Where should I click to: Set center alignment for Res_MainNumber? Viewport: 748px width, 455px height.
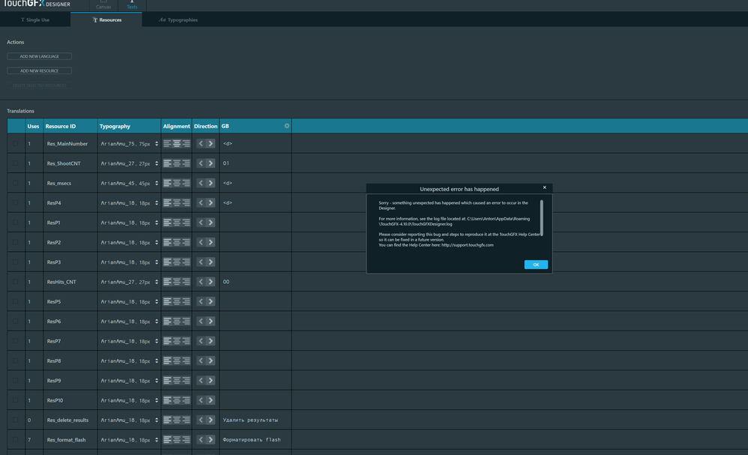[x=176, y=144]
